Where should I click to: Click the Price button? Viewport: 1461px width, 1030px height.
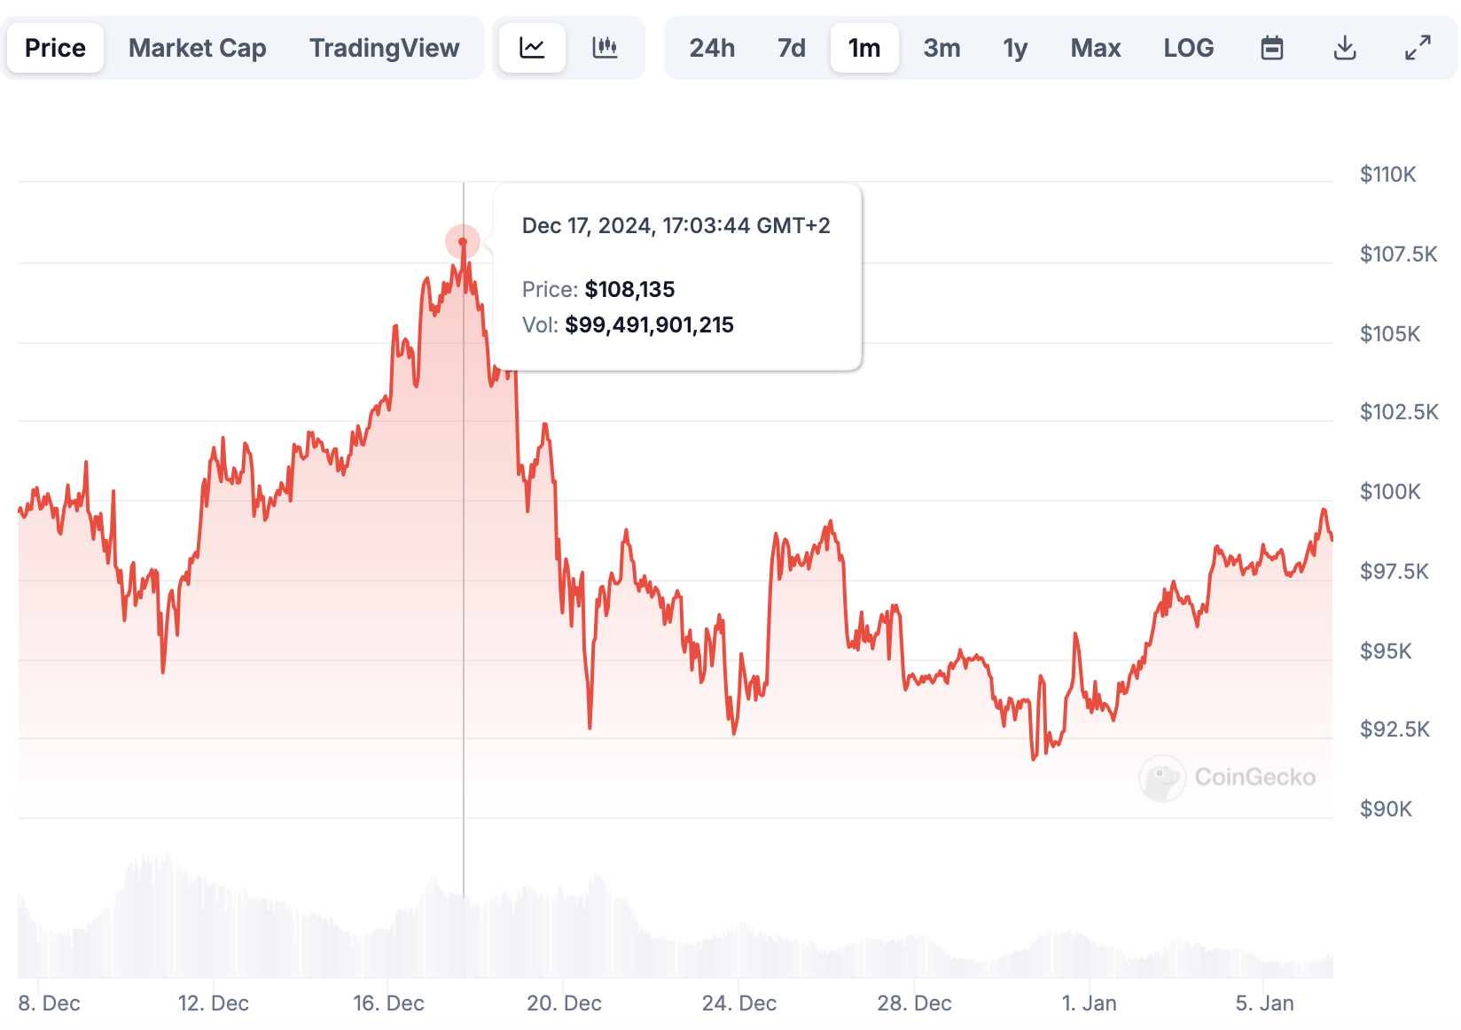click(x=55, y=48)
